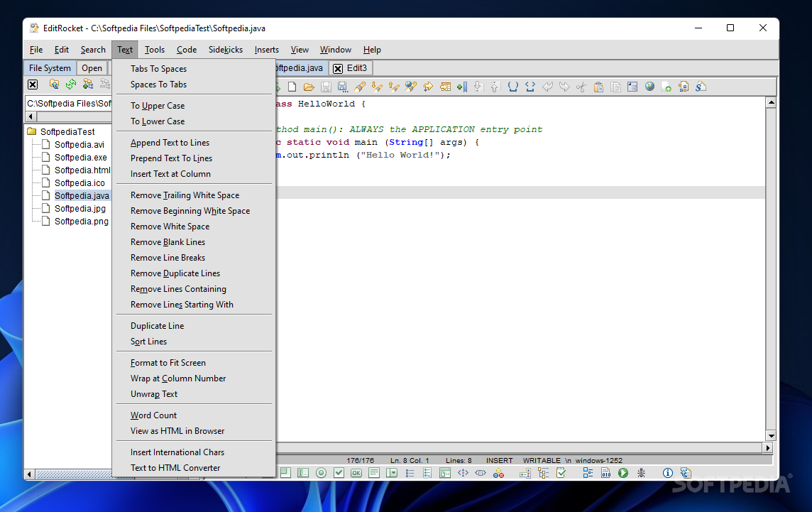Screen dimensions: 812x512
Task: Click the parentheses matching icon
Action: tap(512, 87)
